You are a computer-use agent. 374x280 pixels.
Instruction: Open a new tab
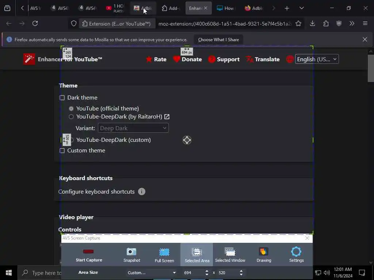287,8
